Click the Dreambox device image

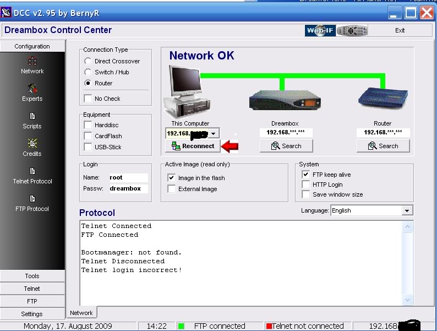tap(285, 100)
